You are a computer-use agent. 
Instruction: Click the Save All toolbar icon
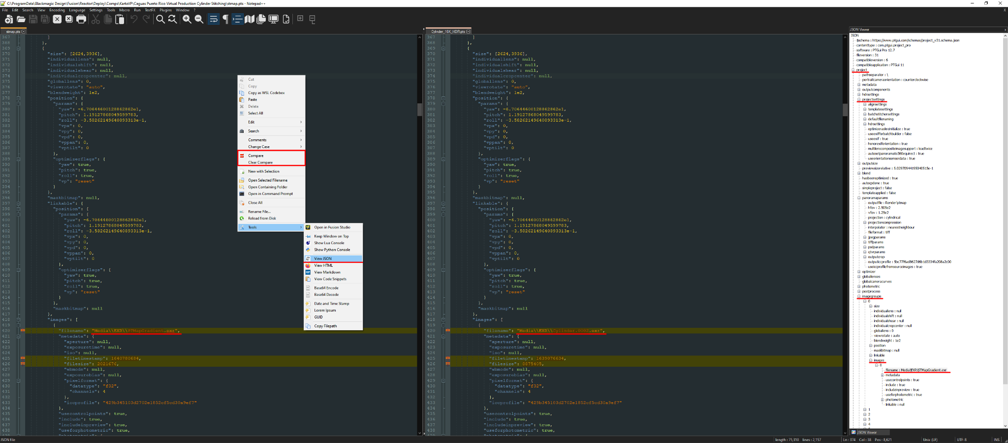click(x=45, y=19)
